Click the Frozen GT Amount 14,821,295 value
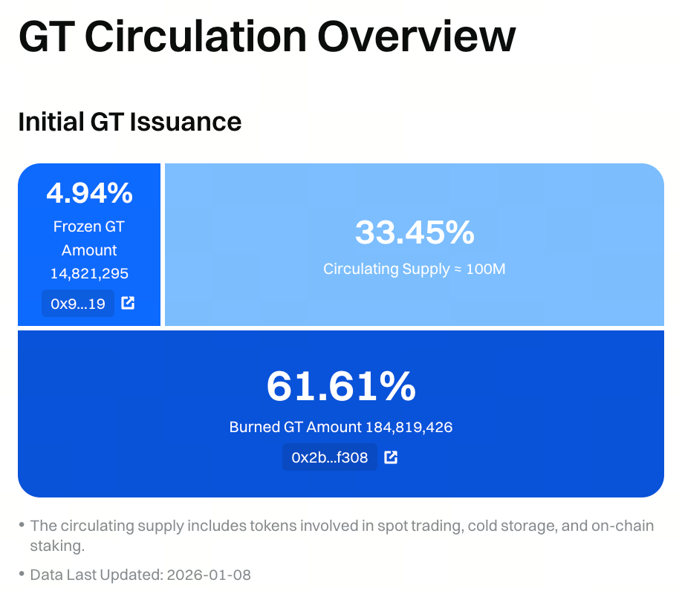Image resolution: width=682 pixels, height=594 pixels. (x=89, y=273)
